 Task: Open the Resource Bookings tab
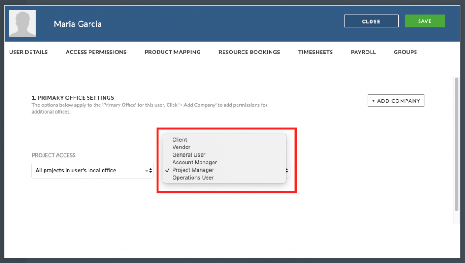coord(249,52)
